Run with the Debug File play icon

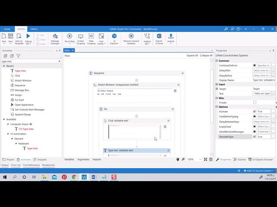(x=28, y=36)
